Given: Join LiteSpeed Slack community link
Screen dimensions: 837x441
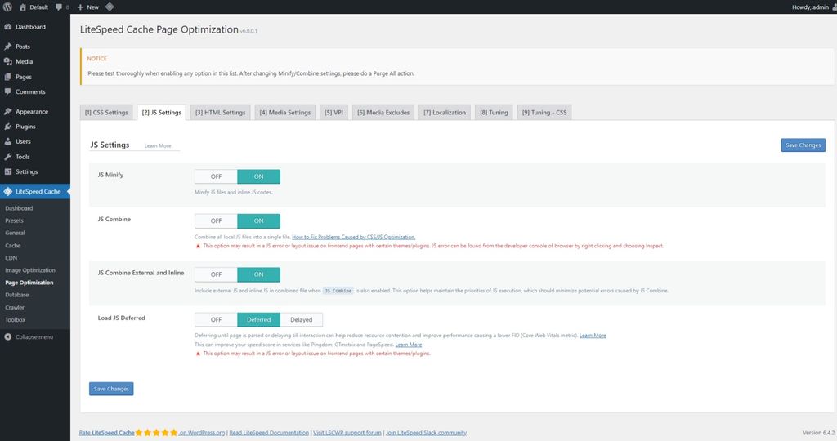Looking at the screenshot, I should [426, 433].
